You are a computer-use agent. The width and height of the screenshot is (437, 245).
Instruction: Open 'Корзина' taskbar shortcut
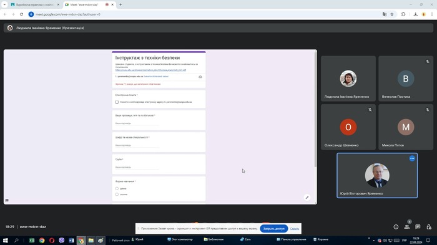click(x=321, y=239)
